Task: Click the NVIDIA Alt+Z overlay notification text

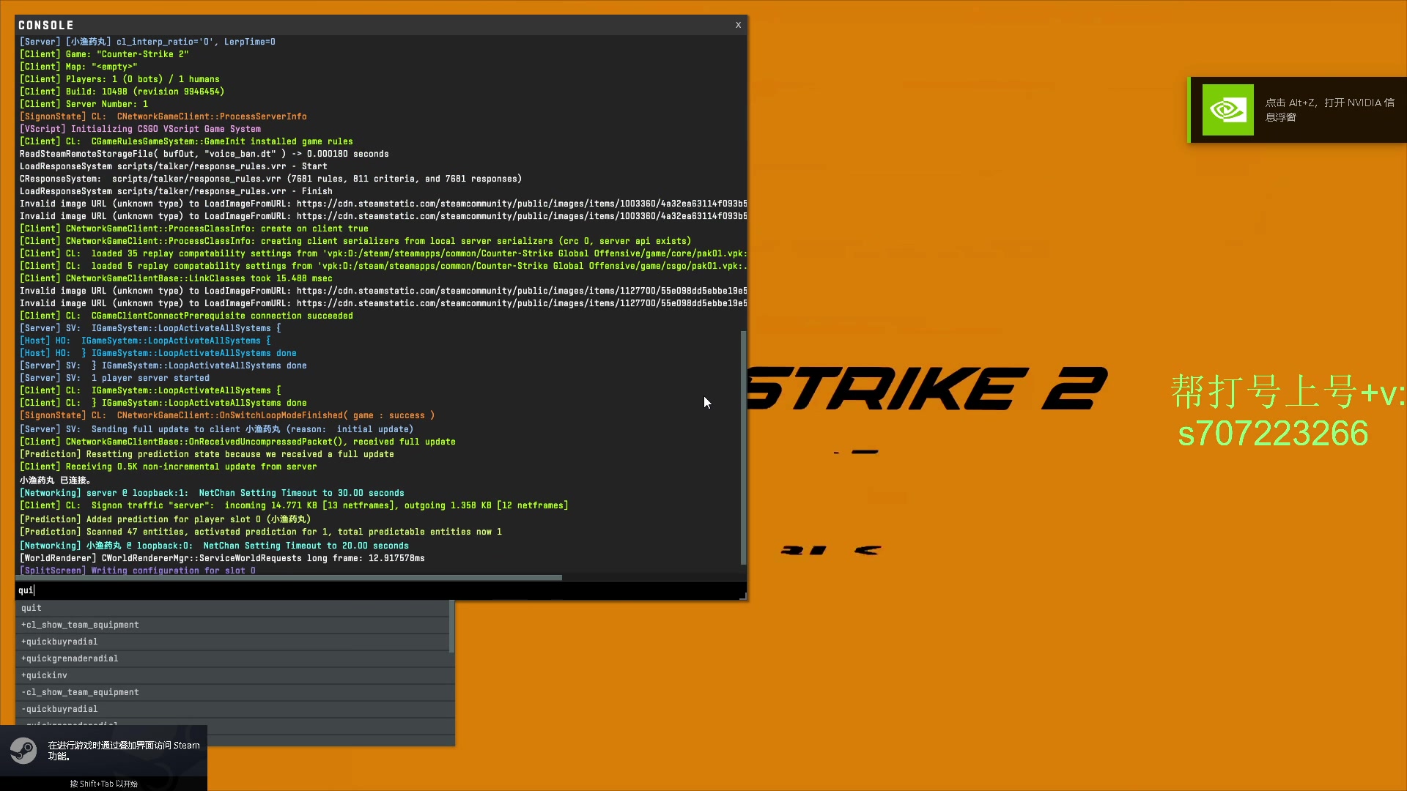Action: pos(1329,110)
